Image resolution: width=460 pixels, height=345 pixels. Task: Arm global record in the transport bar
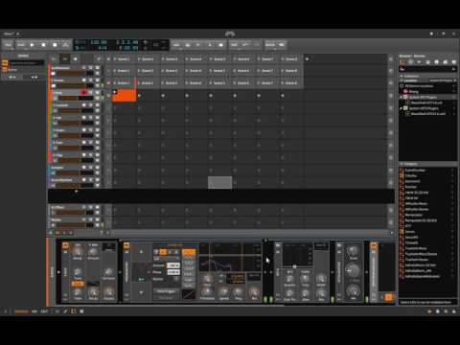tap(55, 45)
